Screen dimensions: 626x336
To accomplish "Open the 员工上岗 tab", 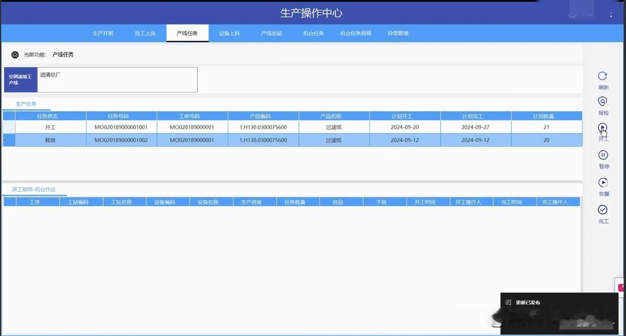I will click(x=145, y=33).
